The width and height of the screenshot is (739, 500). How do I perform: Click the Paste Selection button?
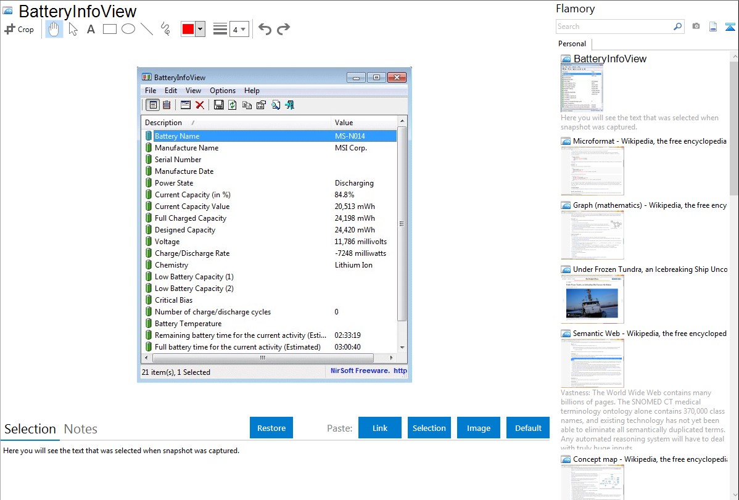pyautogui.click(x=429, y=428)
